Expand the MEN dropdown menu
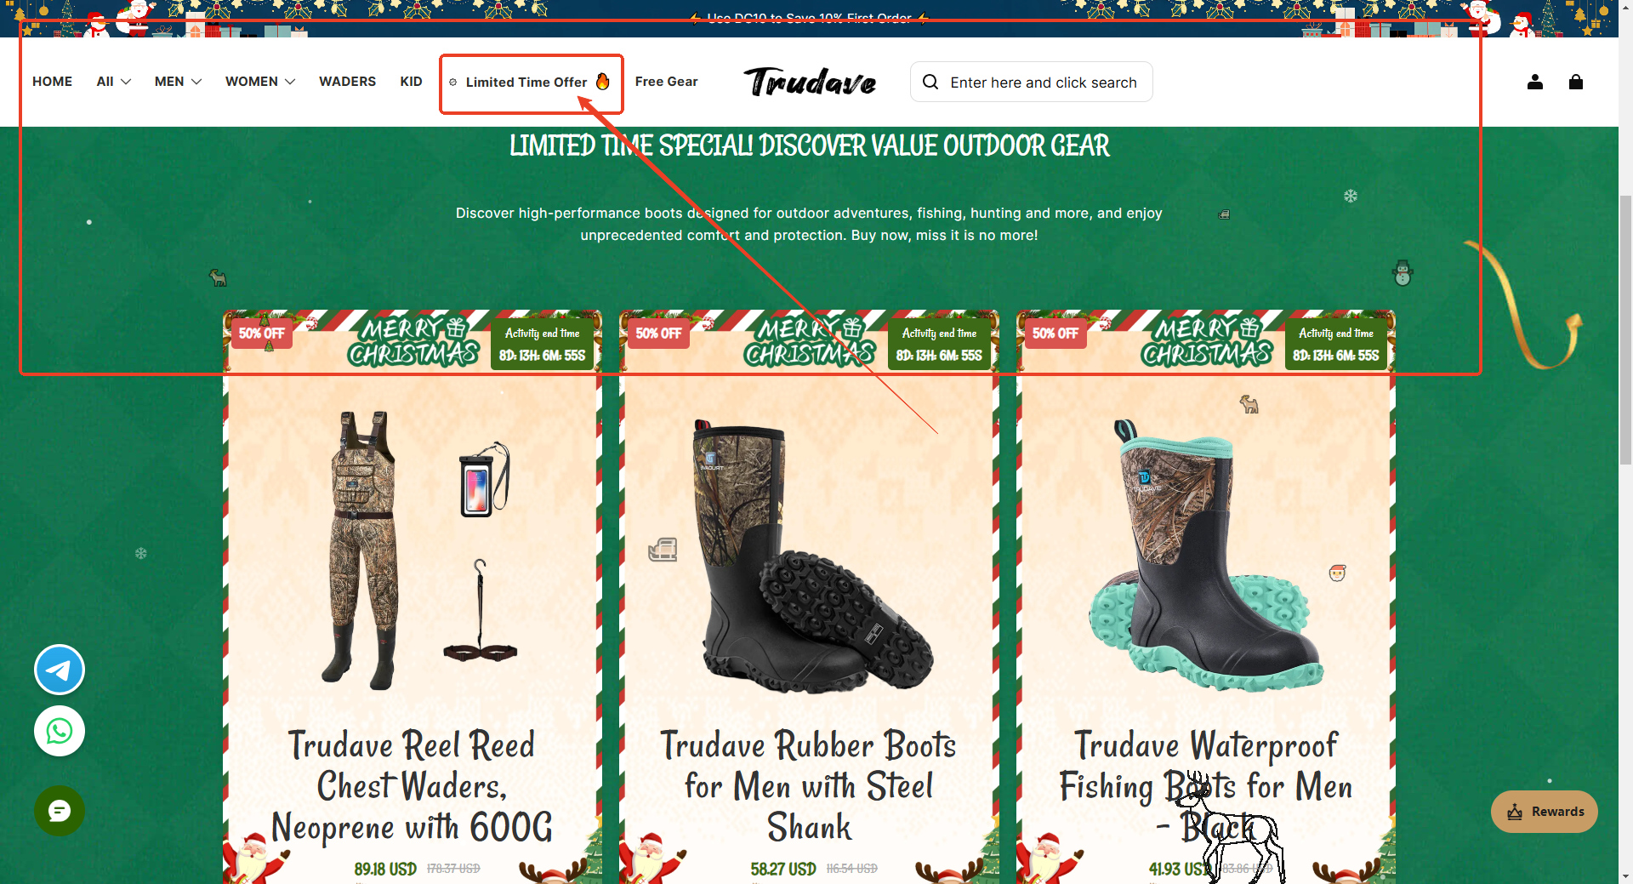 (178, 82)
